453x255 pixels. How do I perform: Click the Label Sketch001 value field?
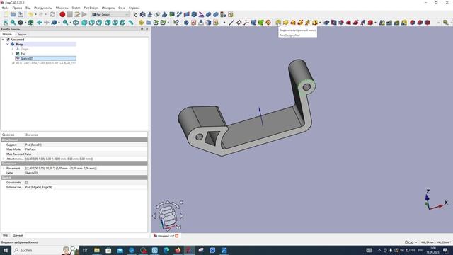tap(86, 173)
